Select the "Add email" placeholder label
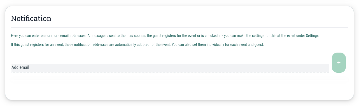This screenshot has height=106, width=359. [x=20, y=67]
